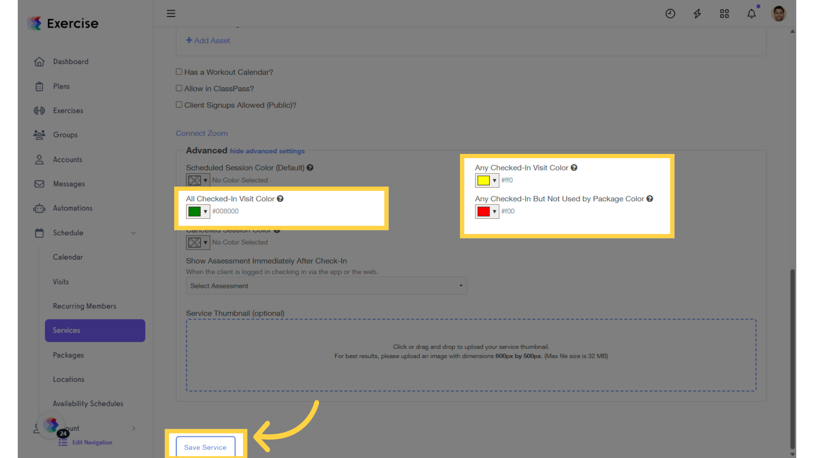
Task: Click the Accounts person icon
Action: pos(39,159)
